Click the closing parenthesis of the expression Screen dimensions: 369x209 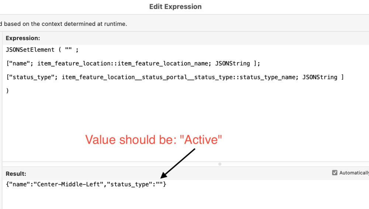point(7,90)
